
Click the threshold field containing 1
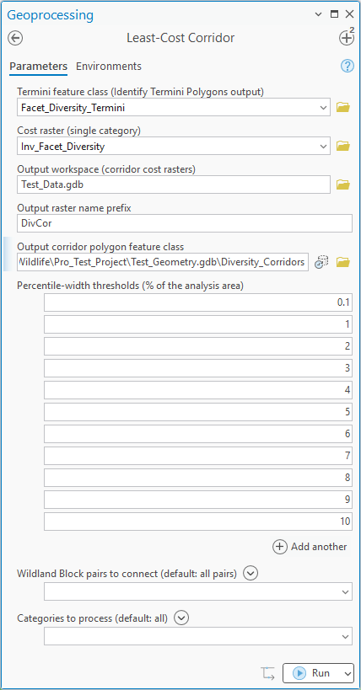198,324
